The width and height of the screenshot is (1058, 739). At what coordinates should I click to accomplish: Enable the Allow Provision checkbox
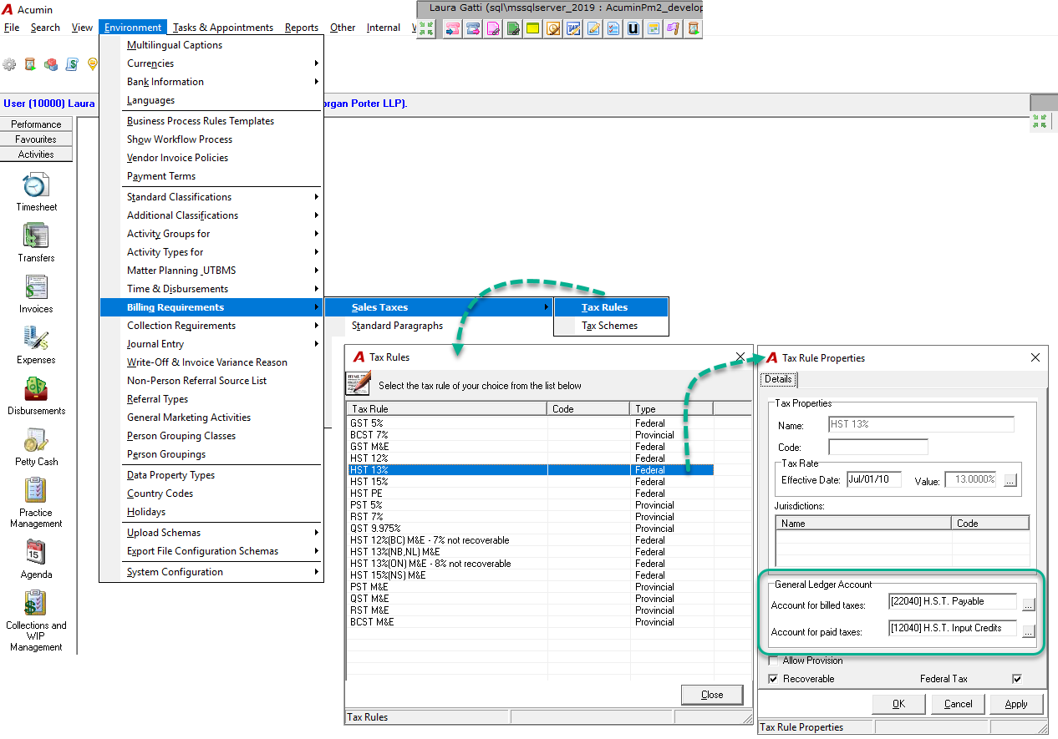point(772,661)
